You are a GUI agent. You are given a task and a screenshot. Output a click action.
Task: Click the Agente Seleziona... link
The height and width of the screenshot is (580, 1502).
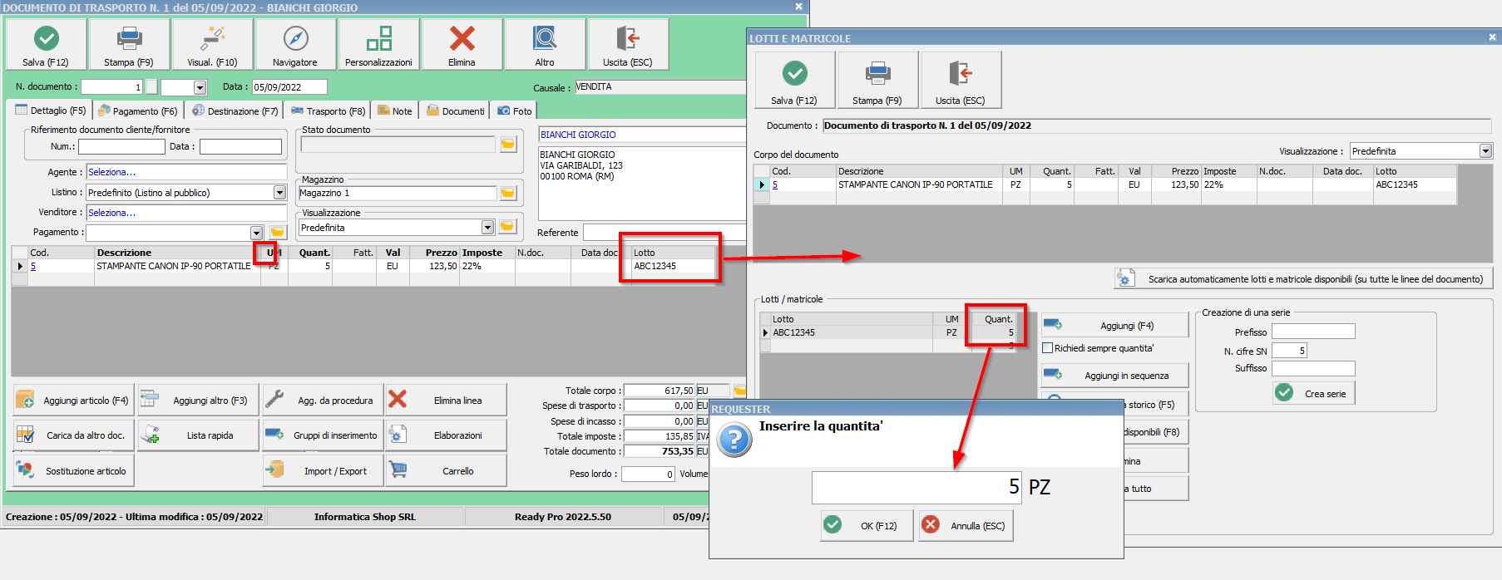[111, 172]
